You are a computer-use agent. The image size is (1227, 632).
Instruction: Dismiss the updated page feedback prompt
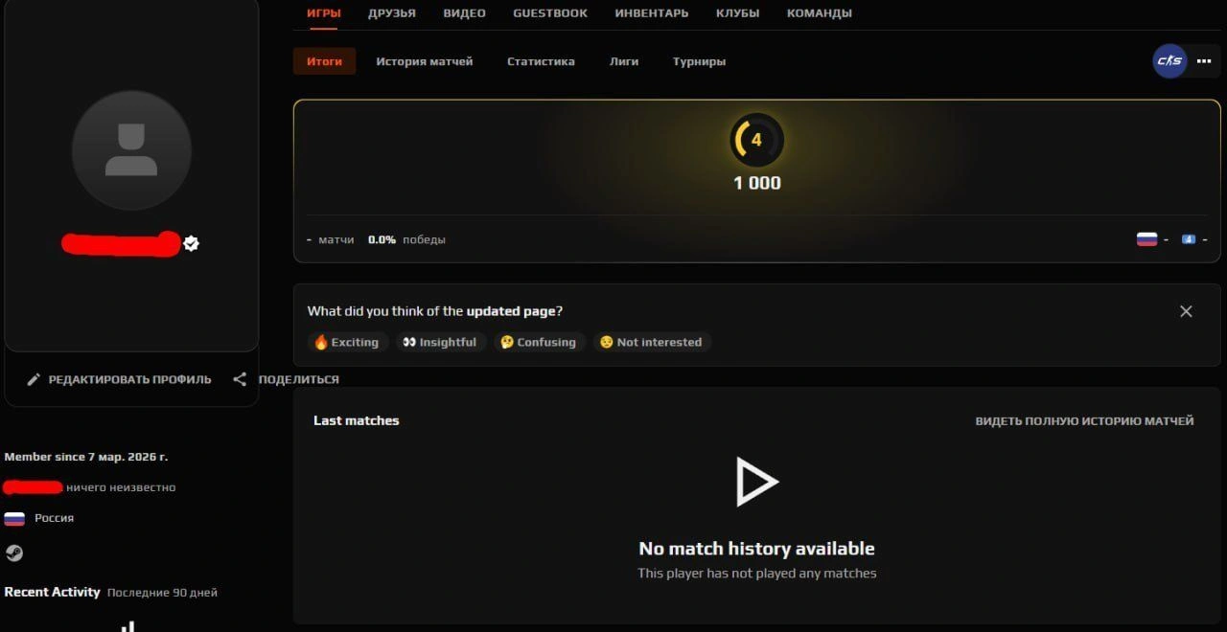1186,311
